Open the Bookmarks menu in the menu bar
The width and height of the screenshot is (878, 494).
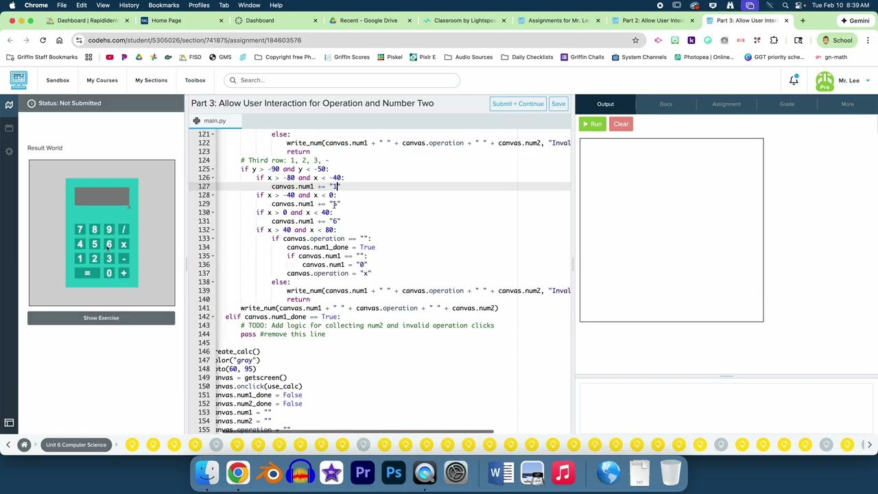click(x=163, y=5)
